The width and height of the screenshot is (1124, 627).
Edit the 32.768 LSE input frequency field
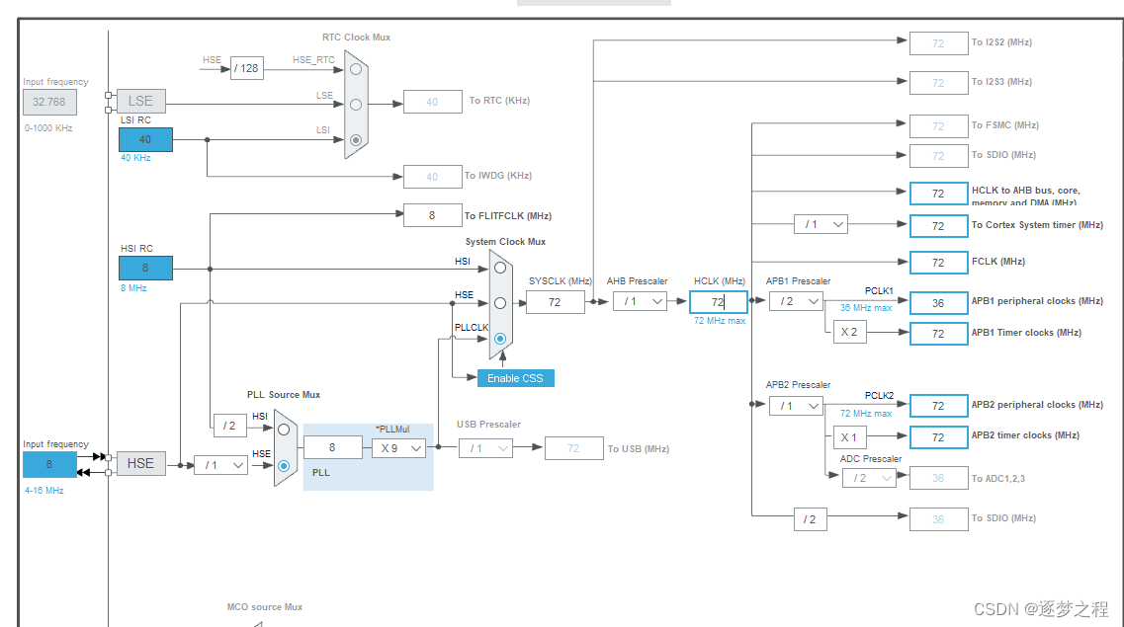tap(49, 102)
